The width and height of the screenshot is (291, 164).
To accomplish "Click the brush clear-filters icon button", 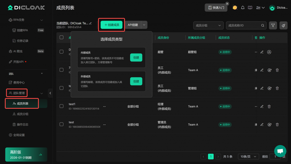I will coord(283,25).
